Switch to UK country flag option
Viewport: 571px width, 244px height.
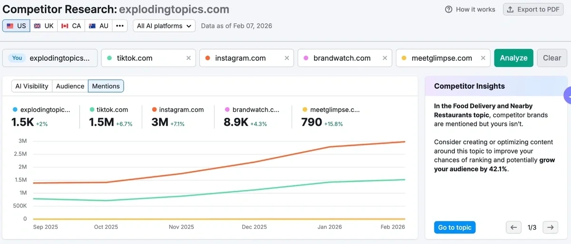point(44,26)
